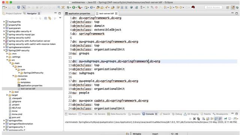Click Remove Launch icon in Console toolbar
Image resolution: width=240 pixels, height=135 pixels.
coord(194,118)
